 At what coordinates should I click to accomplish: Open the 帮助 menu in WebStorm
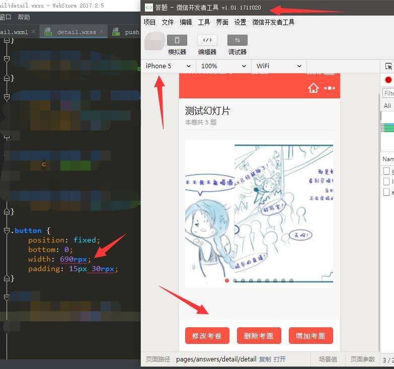point(24,17)
